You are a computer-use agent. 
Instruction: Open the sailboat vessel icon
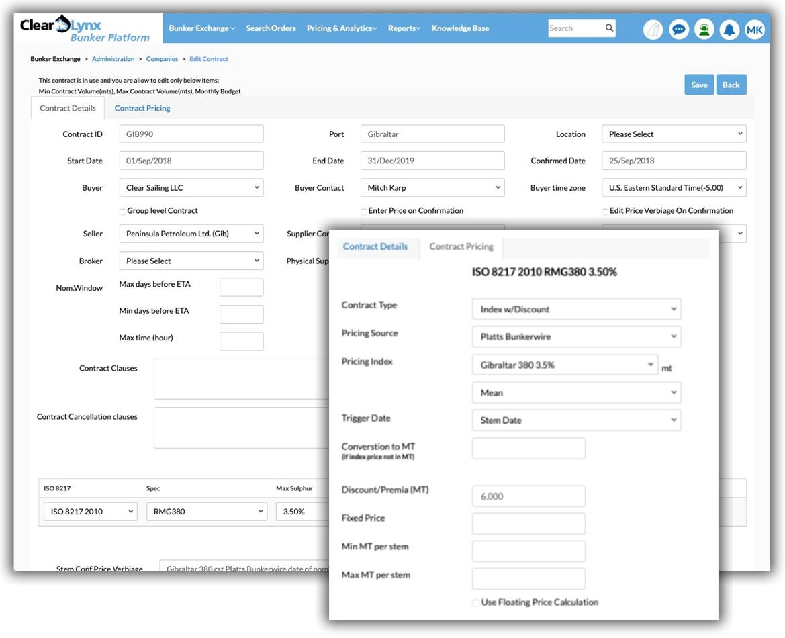[x=653, y=30]
